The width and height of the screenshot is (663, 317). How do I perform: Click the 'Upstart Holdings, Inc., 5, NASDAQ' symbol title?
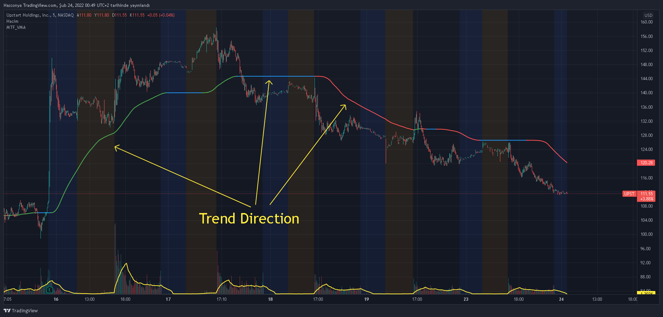tap(40, 15)
